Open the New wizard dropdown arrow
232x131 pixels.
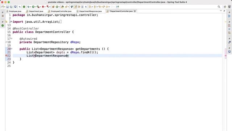(5, 7)
